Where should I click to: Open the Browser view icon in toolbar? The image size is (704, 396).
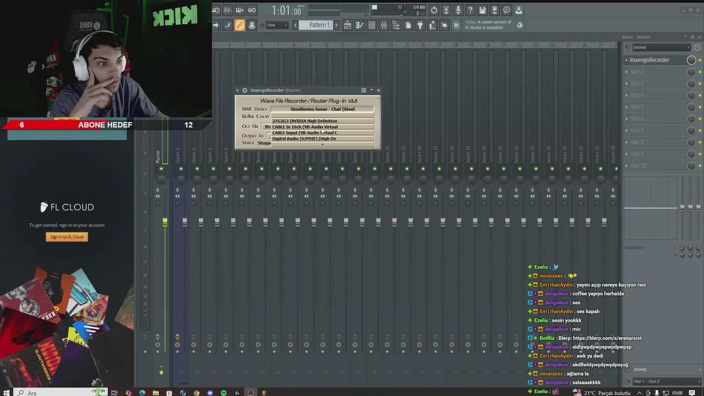click(396, 25)
